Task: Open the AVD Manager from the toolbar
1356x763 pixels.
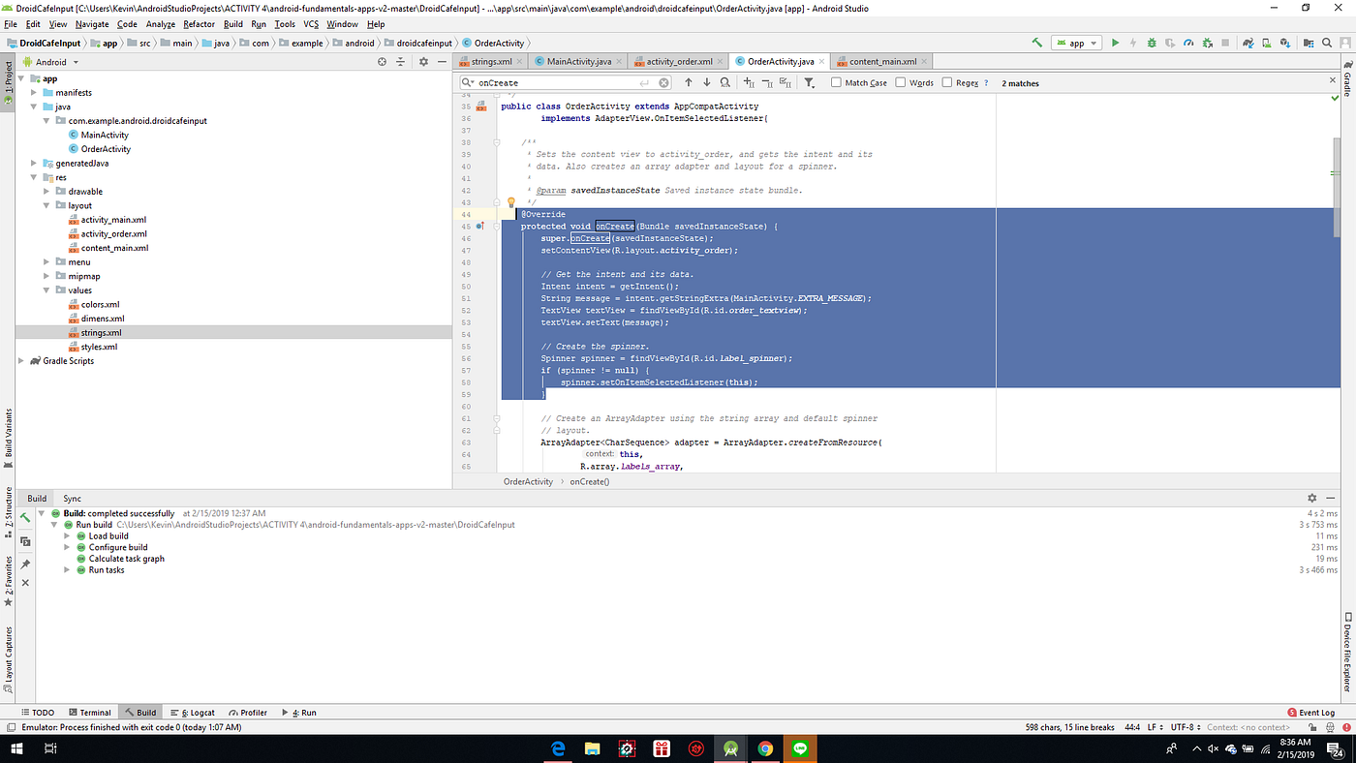Action: pyautogui.click(x=1267, y=43)
